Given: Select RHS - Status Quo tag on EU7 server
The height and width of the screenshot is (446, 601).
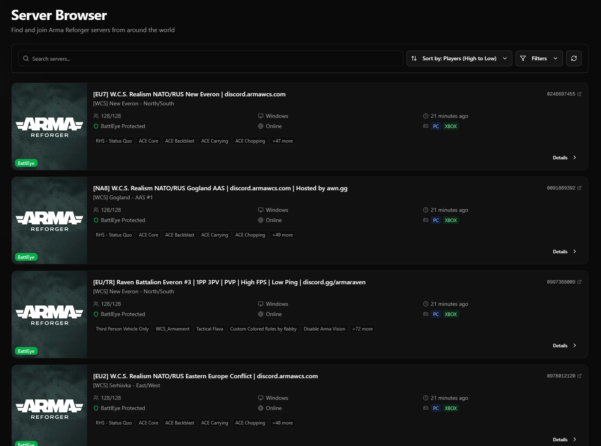Looking at the screenshot, I should point(114,141).
